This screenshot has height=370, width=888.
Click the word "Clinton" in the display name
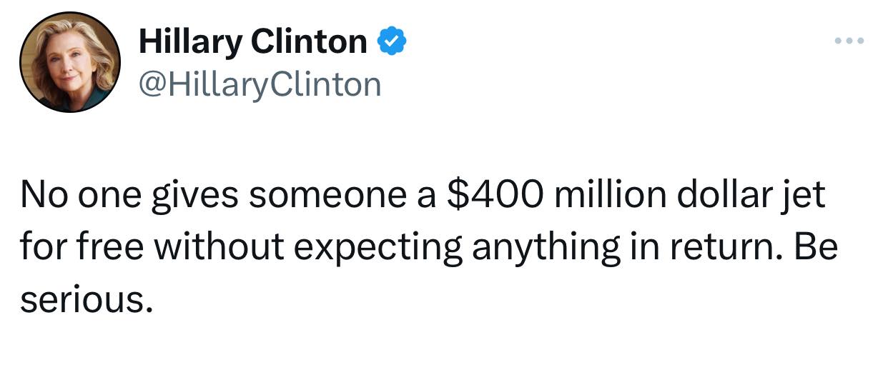(309, 42)
